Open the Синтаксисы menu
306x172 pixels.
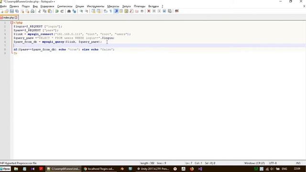tap(65, 6)
